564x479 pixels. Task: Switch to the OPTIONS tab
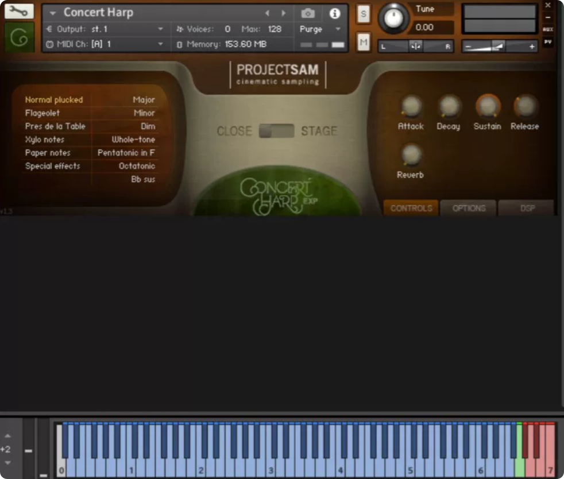click(469, 208)
